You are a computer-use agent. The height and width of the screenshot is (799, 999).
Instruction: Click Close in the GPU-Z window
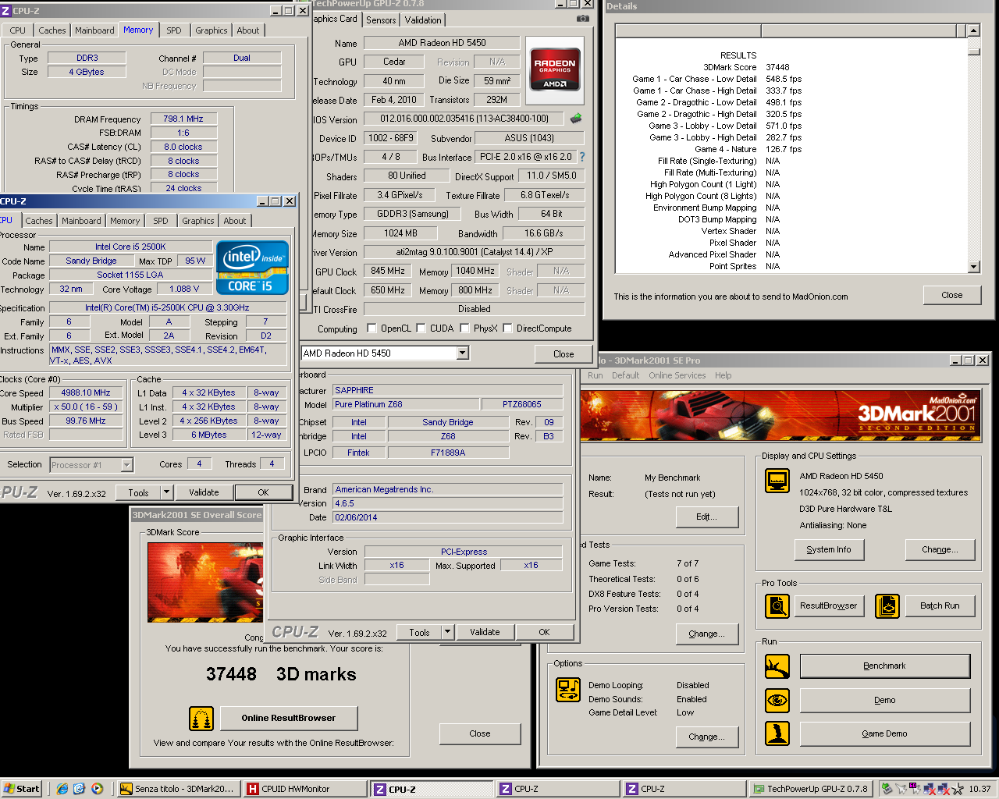tap(563, 354)
